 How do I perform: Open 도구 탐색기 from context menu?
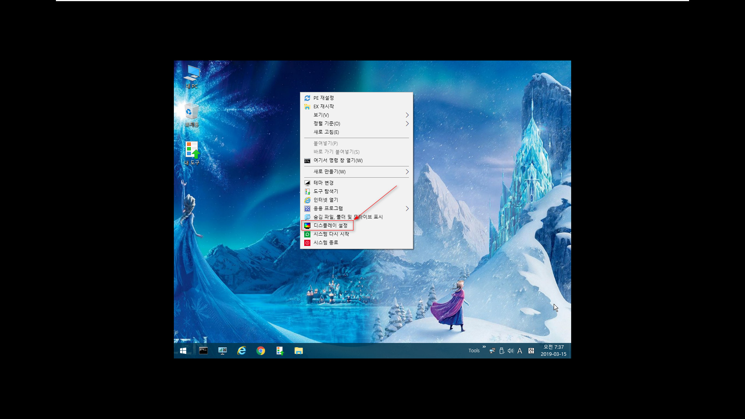click(x=356, y=191)
